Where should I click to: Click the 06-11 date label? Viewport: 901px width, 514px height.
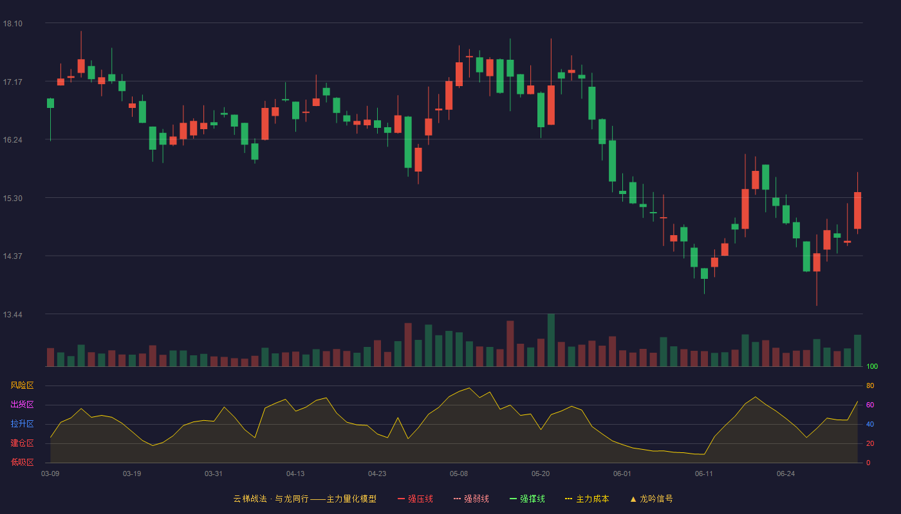tap(704, 474)
